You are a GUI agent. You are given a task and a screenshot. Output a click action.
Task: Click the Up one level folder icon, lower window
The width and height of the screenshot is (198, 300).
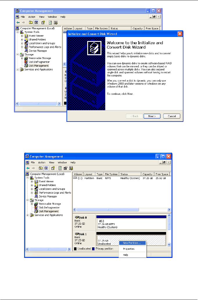point(40,168)
